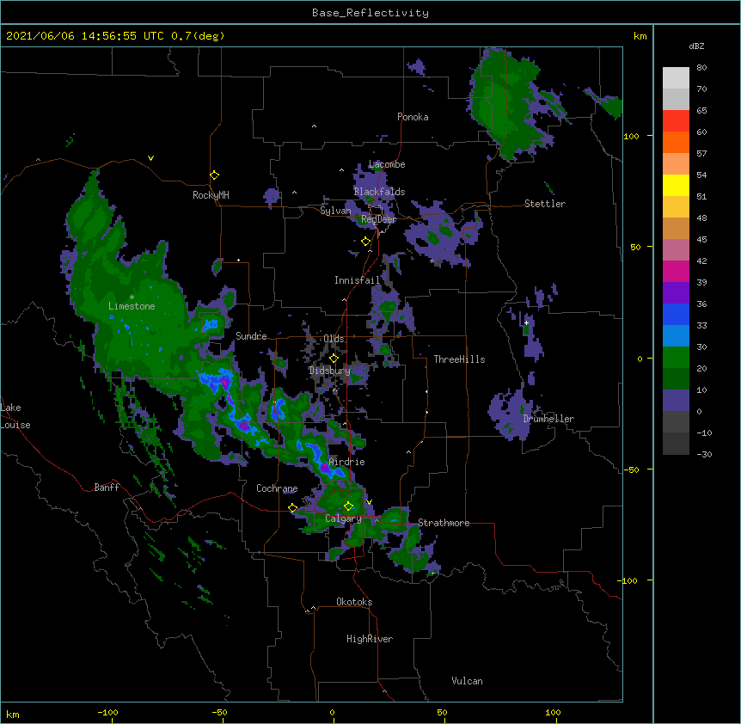Click the 100 tick on the right axis
Viewport: 741px width, 724px height.
631,136
